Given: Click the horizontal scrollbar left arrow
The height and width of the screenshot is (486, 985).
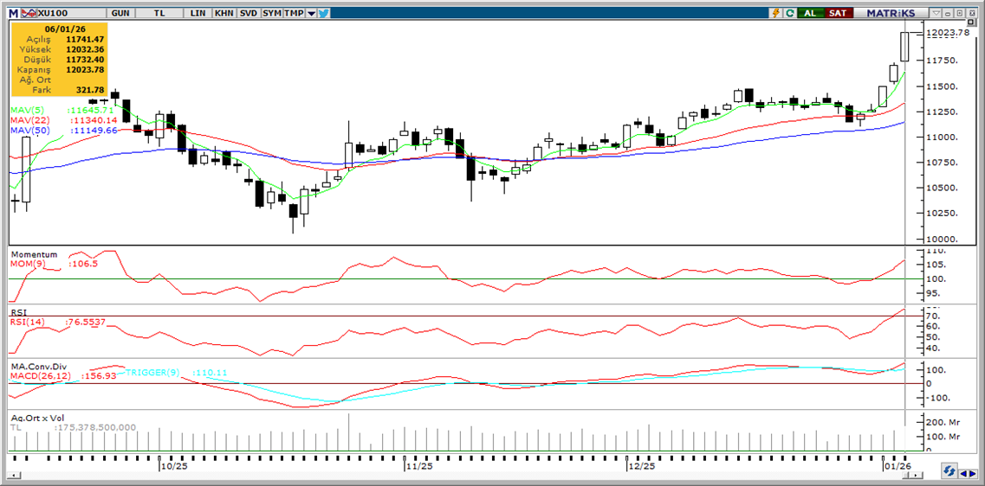Looking at the screenshot, I should coord(14,474).
